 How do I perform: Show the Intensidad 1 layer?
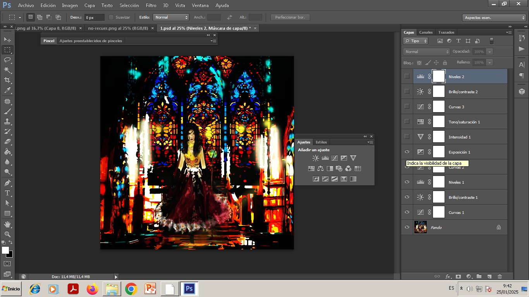pos(407,137)
